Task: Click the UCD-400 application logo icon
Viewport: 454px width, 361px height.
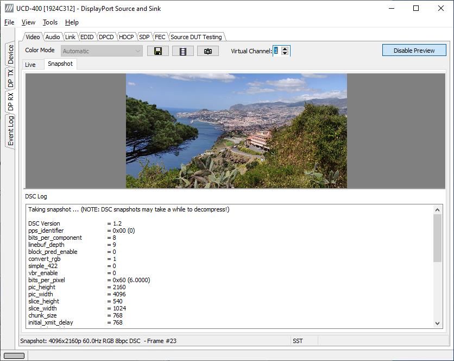Action: point(9,8)
